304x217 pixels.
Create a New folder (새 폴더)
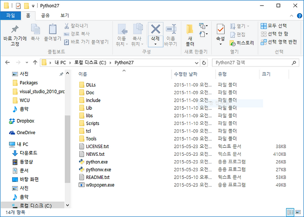(190, 36)
